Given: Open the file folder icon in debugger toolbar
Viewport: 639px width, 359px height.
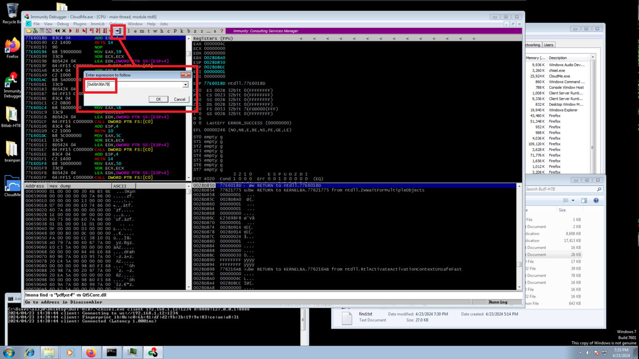Looking at the screenshot, I should coord(29,31).
